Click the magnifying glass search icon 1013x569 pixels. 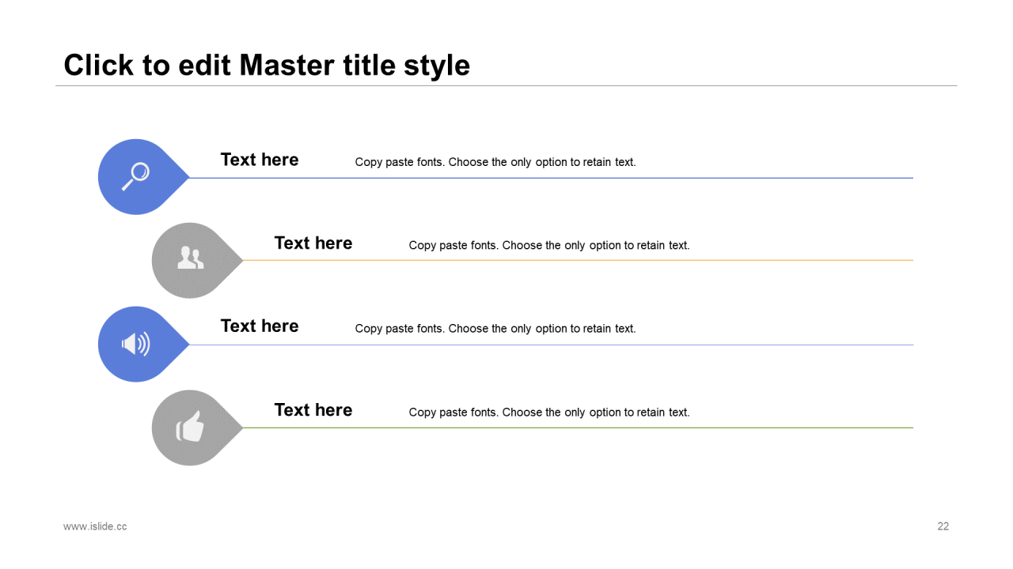pyautogui.click(x=135, y=176)
